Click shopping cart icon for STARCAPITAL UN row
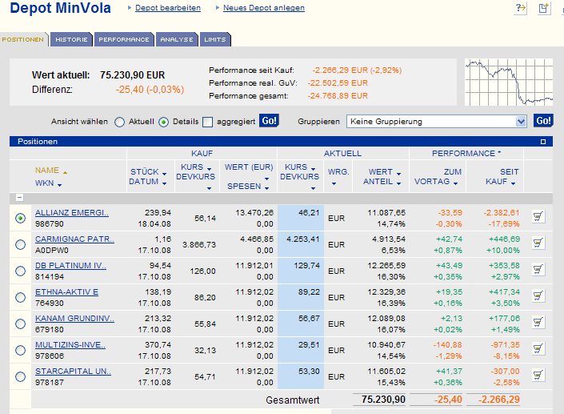The width and height of the screenshot is (564, 414). pos(538,376)
